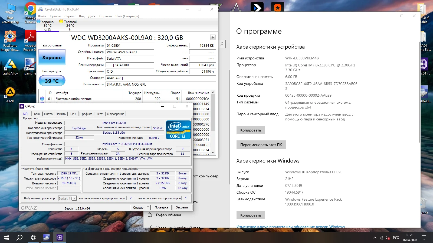Click muted volume tray icon
Screen dimensions: 433x243
coord(388,238)
